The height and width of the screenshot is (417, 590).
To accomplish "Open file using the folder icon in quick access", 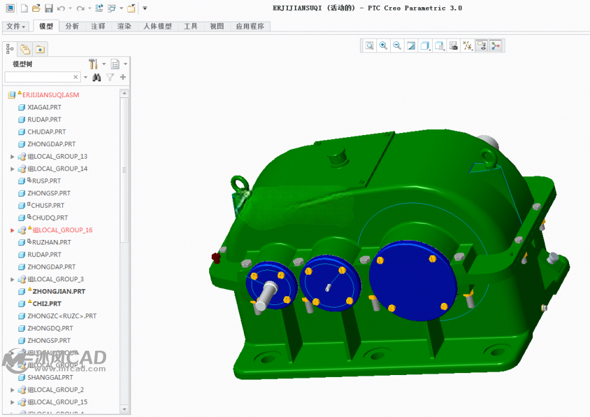I will pyautogui.click(x=36, y=9).
